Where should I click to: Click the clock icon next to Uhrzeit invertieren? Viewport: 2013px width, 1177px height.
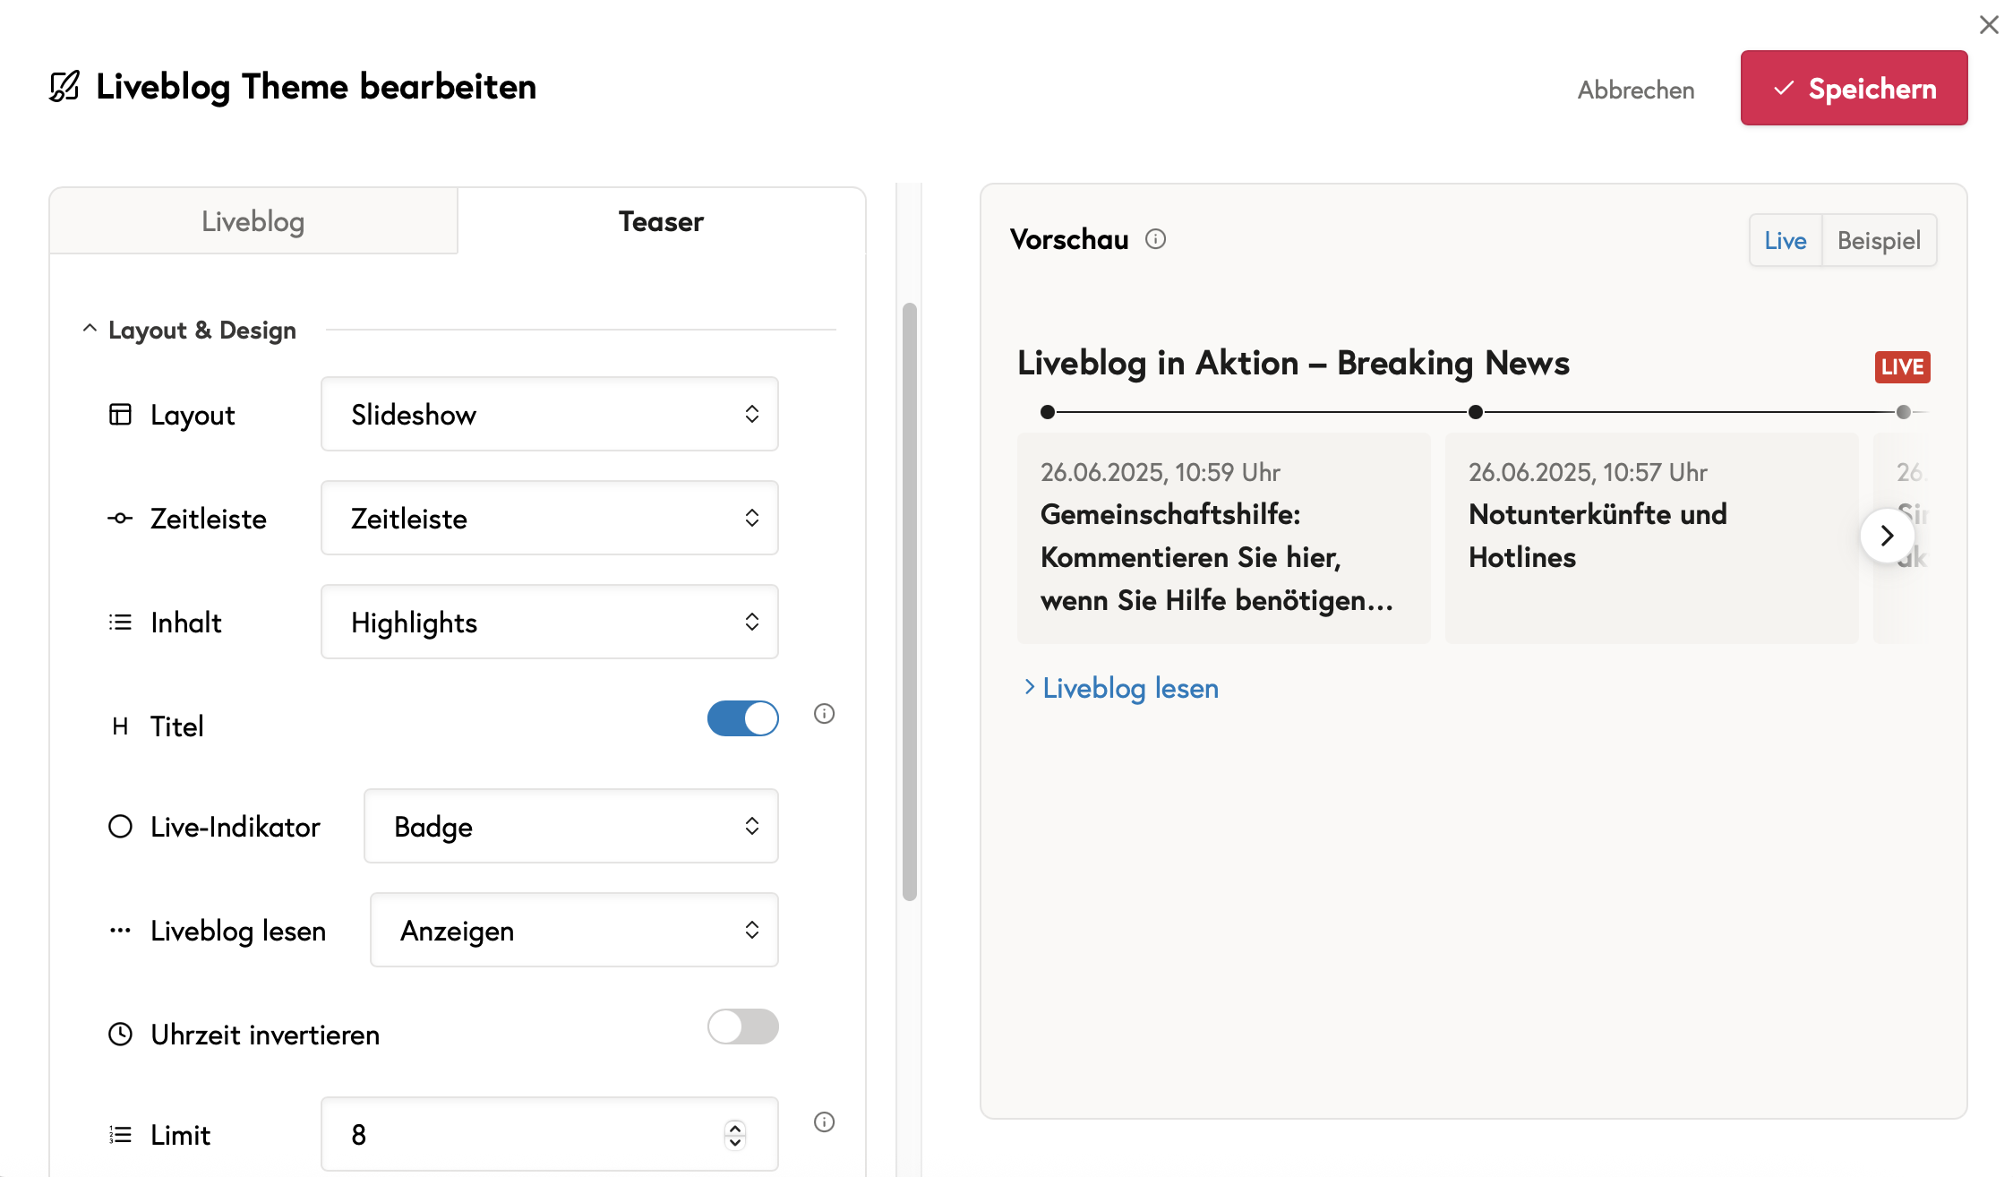(120, 1035)
